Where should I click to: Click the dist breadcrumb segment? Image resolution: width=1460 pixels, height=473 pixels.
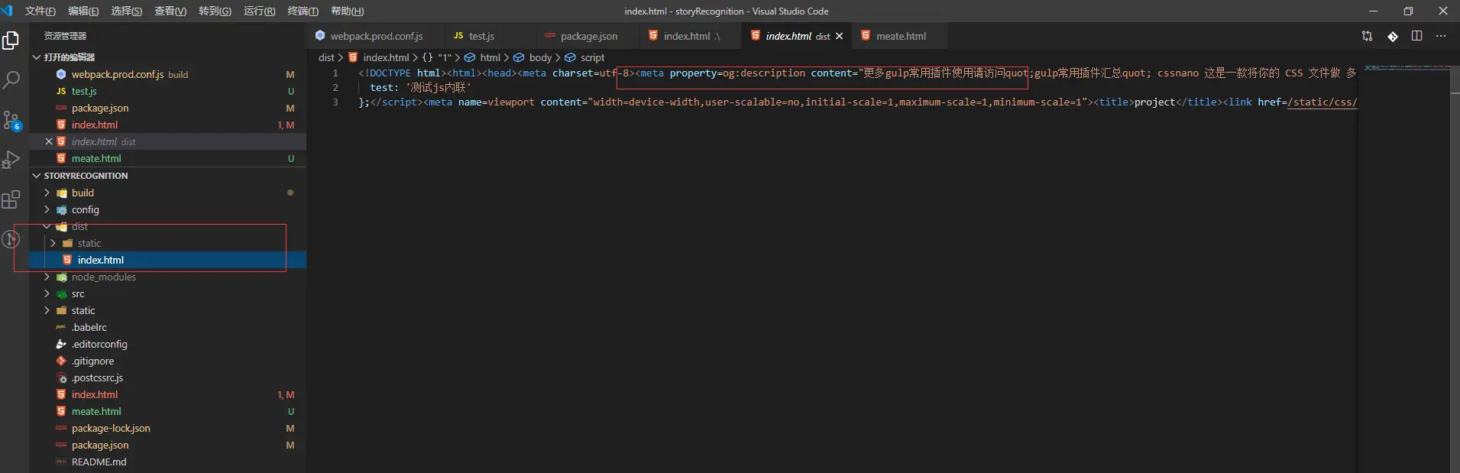(326, 57)
